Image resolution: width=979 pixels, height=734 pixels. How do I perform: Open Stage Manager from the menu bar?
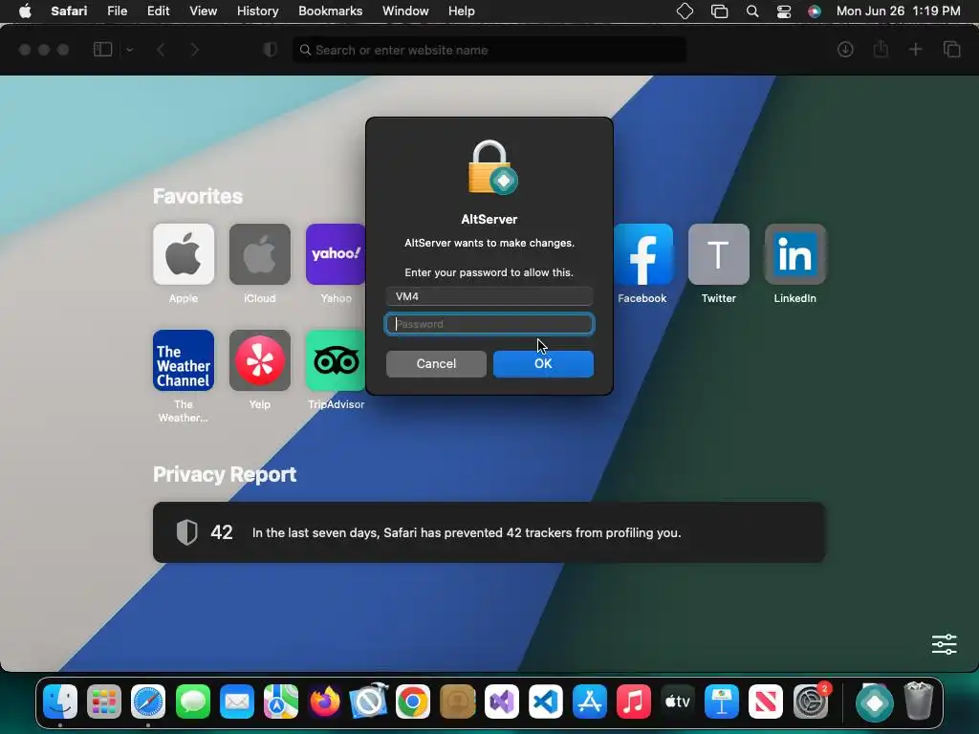pyautogui.click(x=719, y=11)
